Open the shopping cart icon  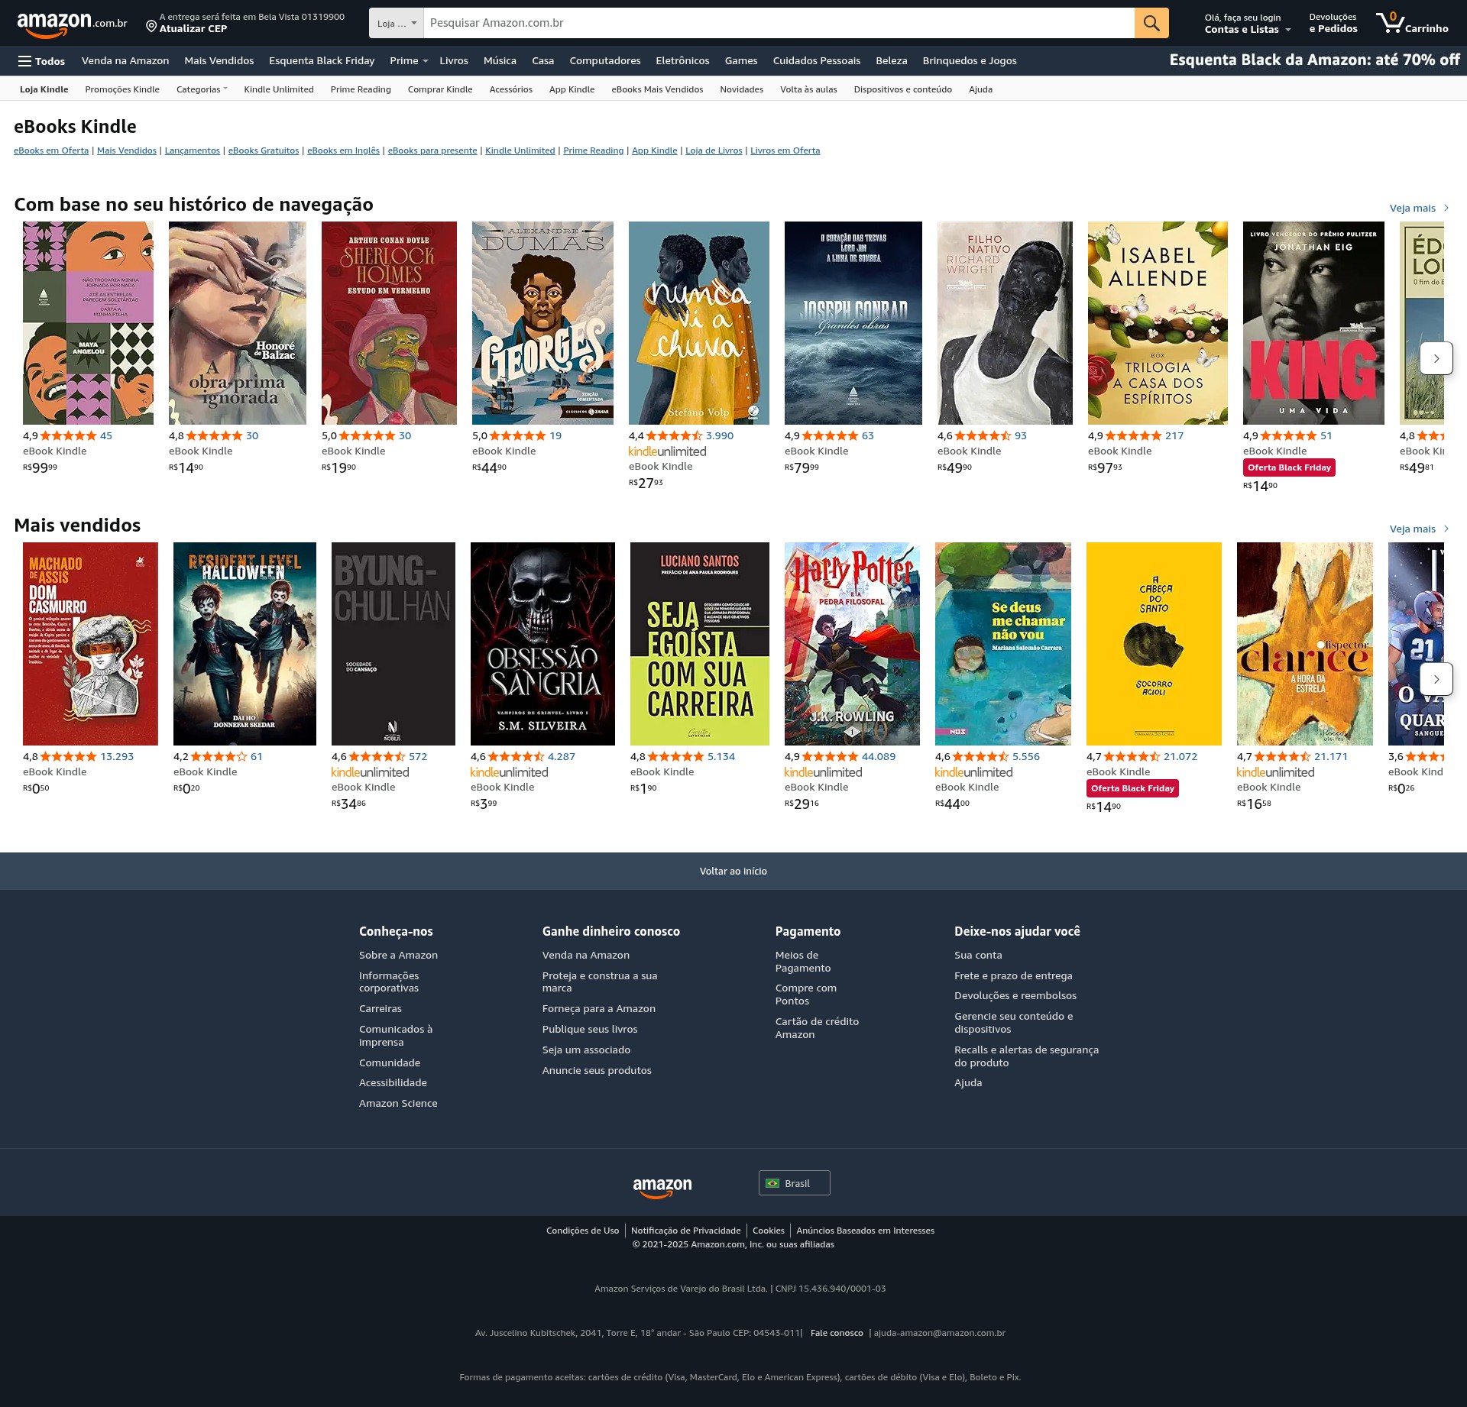coord(1411,23)
